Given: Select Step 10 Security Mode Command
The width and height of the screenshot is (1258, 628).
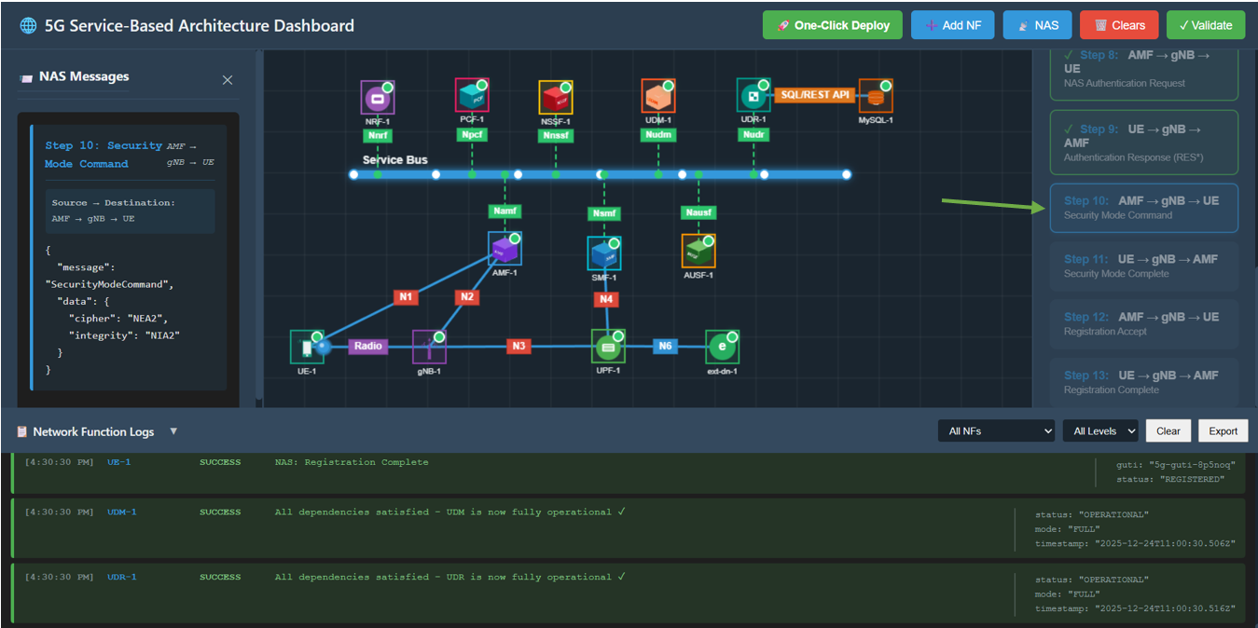Looking at the screenshot, I should click(1143, 207).
